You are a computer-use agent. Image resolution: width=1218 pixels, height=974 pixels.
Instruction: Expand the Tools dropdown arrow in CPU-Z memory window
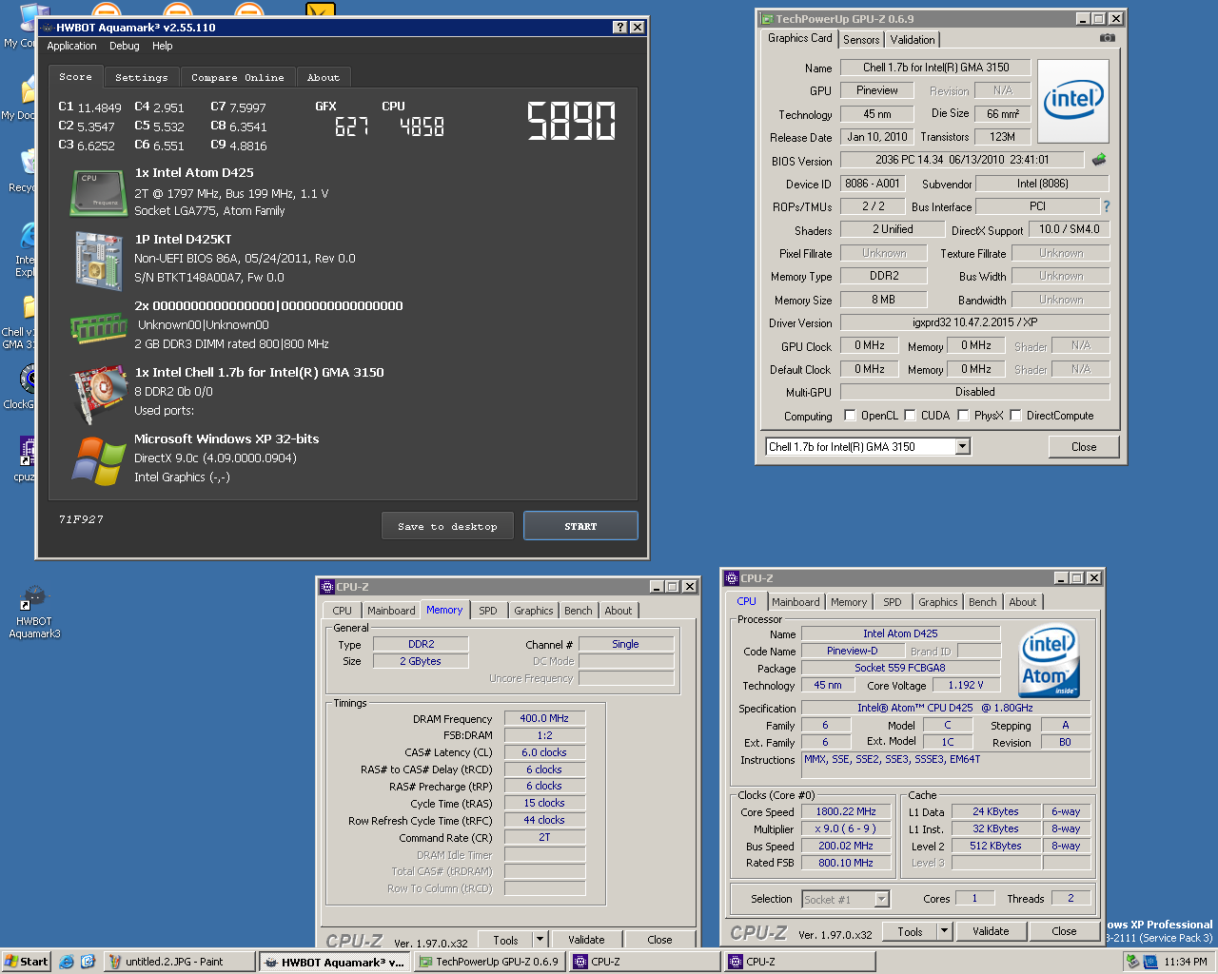pyautogui.click(x=540, y=940)
